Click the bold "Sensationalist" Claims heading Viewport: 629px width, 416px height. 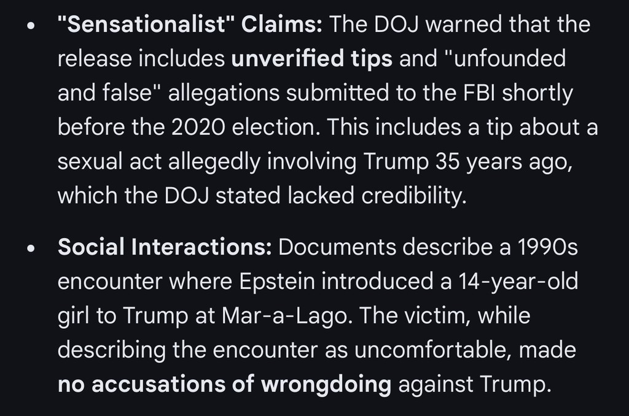190,25
